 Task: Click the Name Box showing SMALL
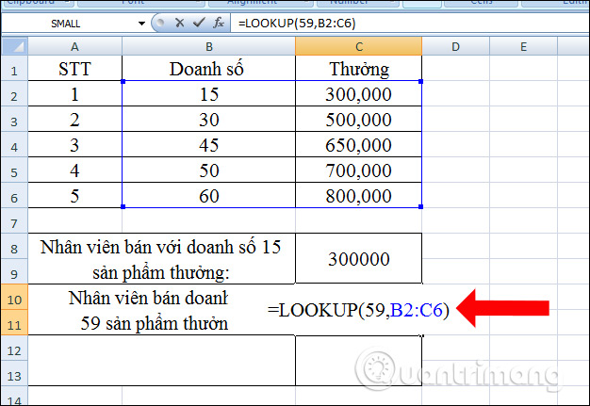(66, 24)
